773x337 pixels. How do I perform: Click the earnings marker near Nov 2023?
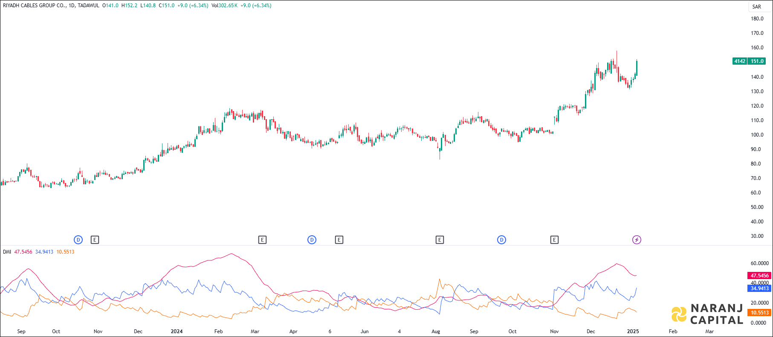point(95,240)
